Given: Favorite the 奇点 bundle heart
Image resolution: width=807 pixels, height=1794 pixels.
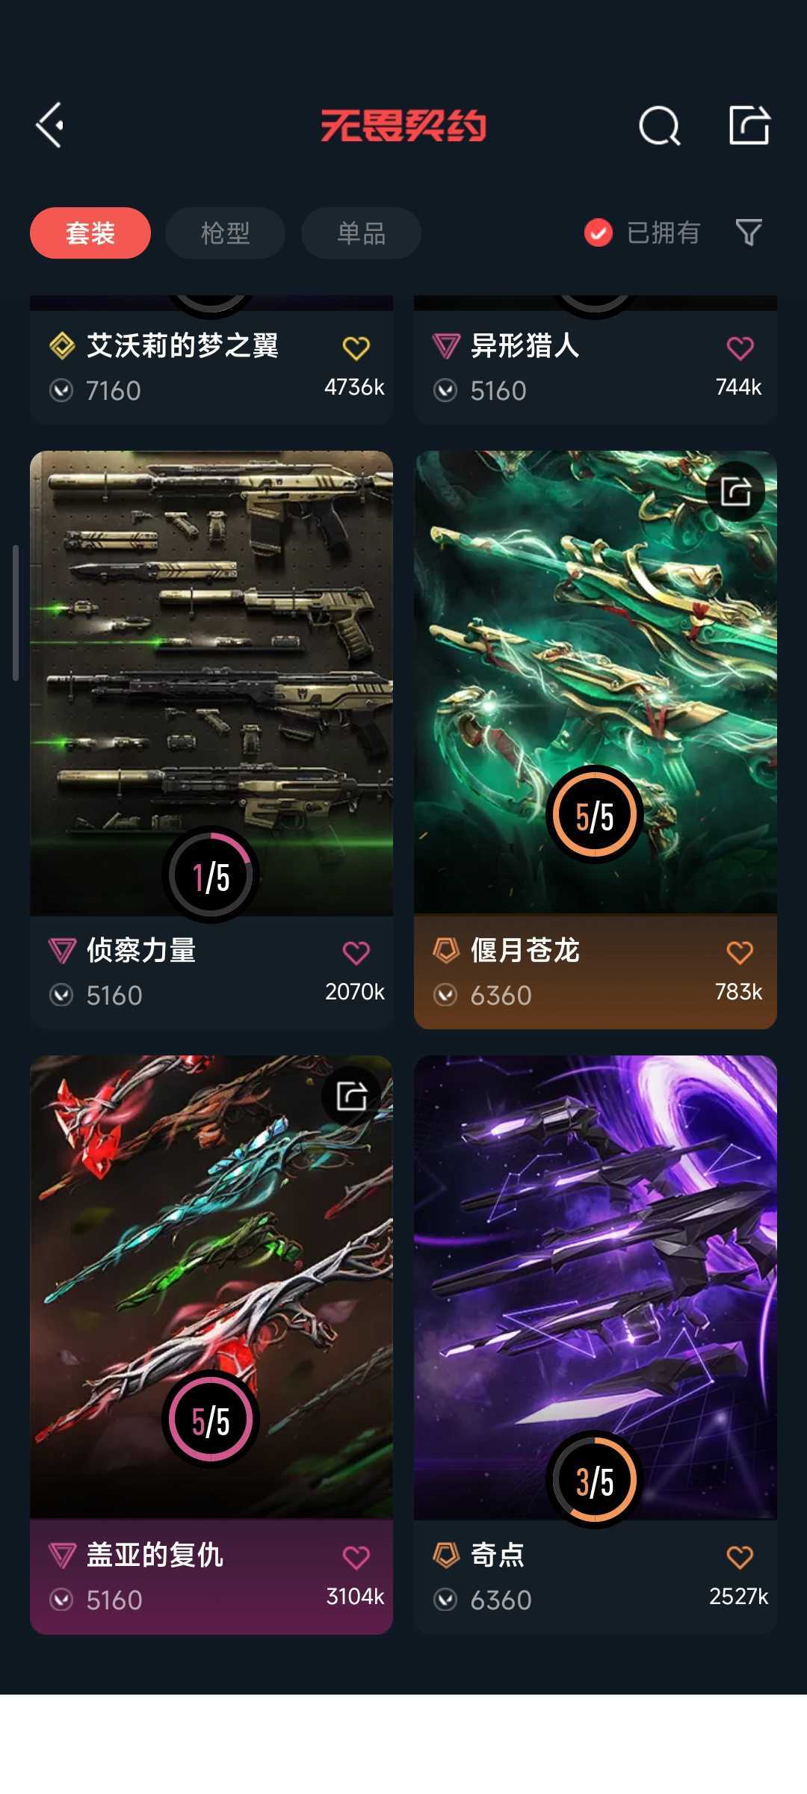Looking at the screenshot, I should [x=740, y=1557].
